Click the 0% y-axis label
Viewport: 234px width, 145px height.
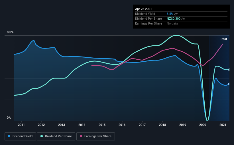tap(9, 118)
